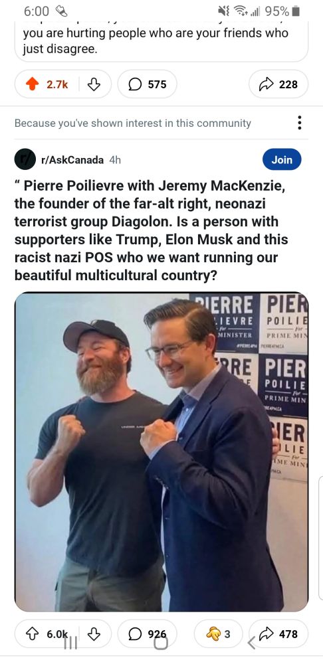The image size is (323, 664).
Task: Downvote the AskCanada post
Action: 94,634
